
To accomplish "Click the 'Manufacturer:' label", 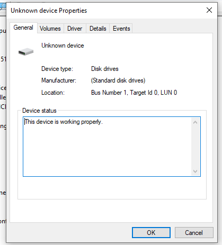I will [x=59, y=80].
